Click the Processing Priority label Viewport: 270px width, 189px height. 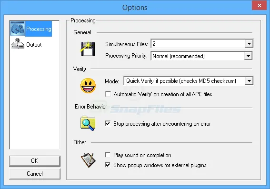click(x=126, y=56)
